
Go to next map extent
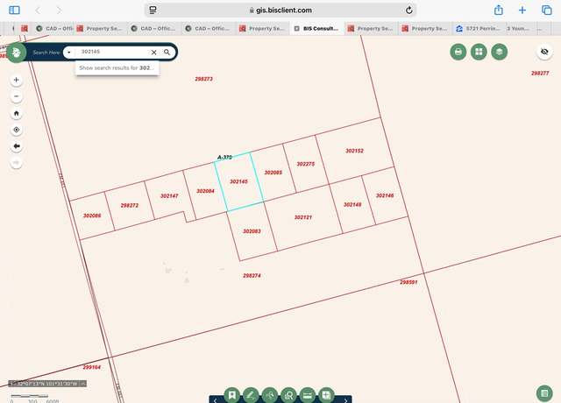pyautogui.click(x=16, y=163)
